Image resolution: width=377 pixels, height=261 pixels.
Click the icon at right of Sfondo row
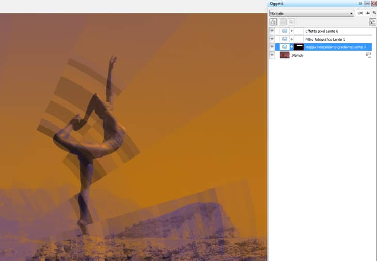click(368, 55)
